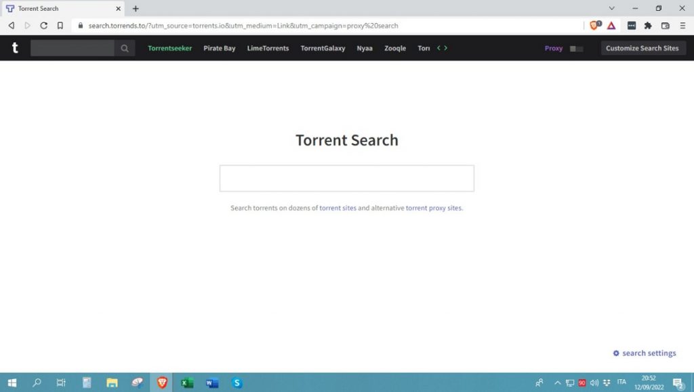Open the browser tab dropdown arrow

[x=611, y=8]
